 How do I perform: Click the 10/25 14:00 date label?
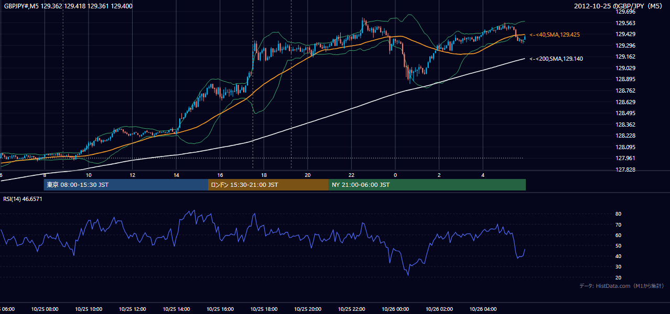tap(176, 309)
